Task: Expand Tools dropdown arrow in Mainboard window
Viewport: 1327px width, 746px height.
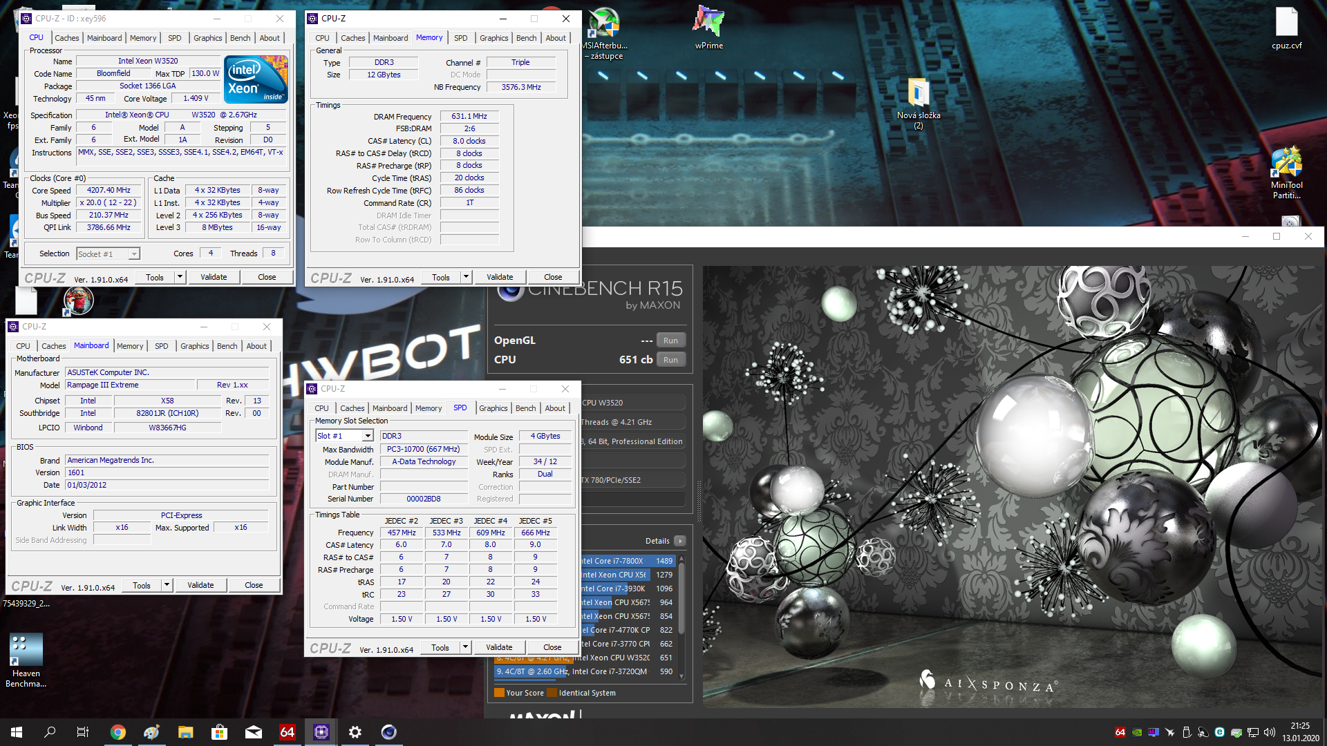Action: [x=167, y=585]
